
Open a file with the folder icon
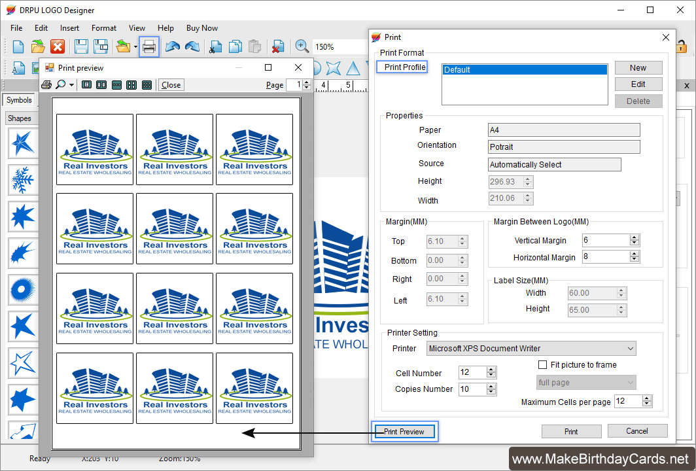click(38, 46)
